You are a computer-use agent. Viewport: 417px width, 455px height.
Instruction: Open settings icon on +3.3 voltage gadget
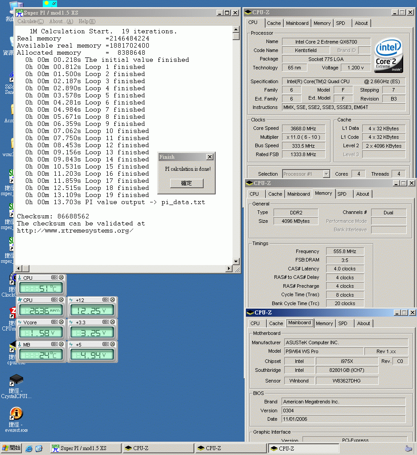point(106,322)
